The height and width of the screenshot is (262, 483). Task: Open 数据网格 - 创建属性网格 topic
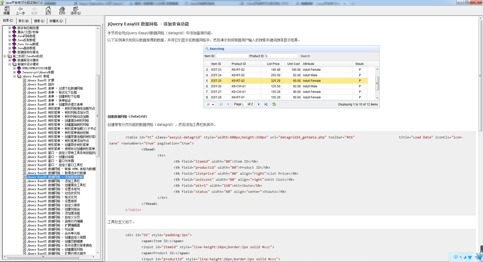(55, 249)
